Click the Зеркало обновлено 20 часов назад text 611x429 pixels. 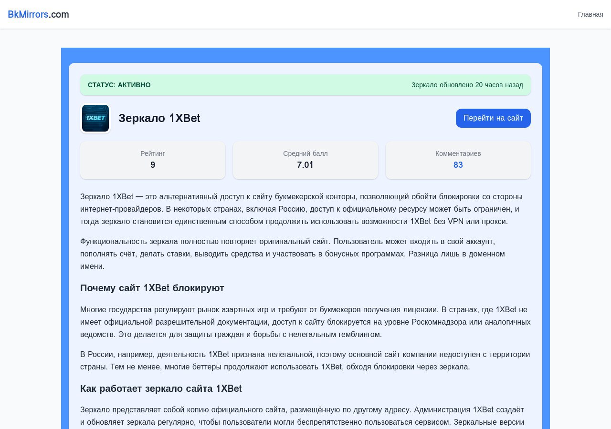click(x=467, y=85)
